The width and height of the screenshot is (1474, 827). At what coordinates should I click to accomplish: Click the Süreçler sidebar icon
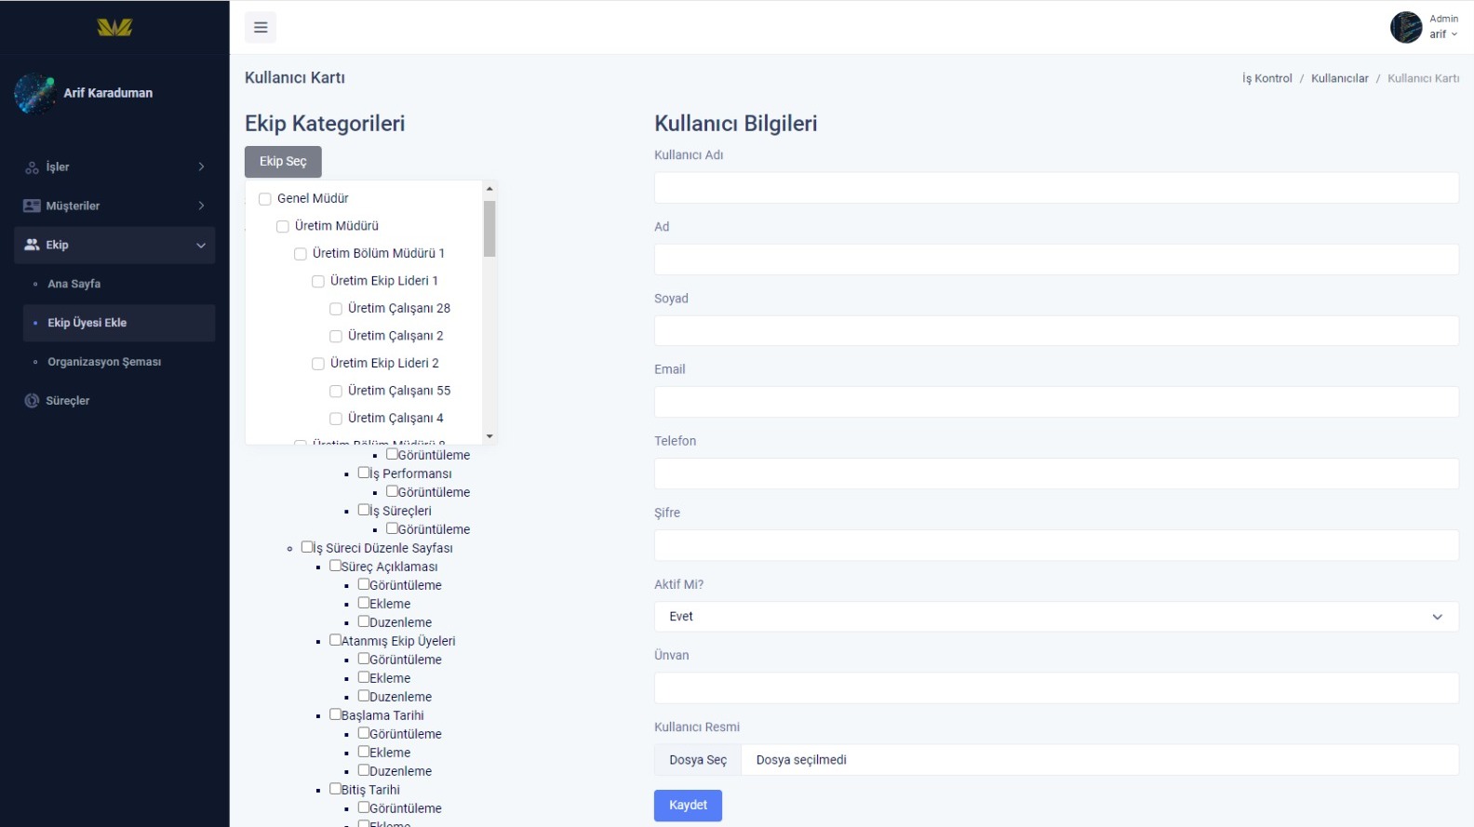[32, 401]
